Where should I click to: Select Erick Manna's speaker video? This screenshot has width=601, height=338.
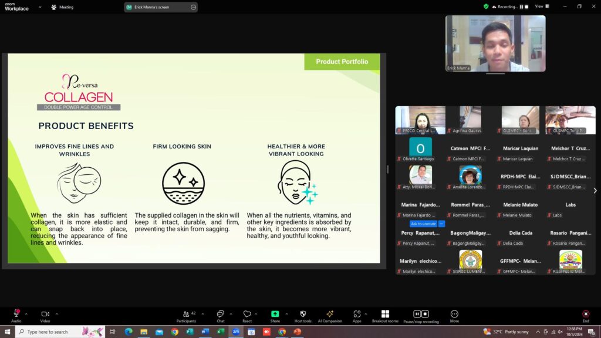click(x=495, y=43)
